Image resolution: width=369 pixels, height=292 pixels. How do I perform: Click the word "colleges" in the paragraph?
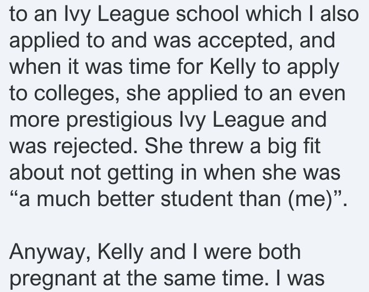click(74, 94)
